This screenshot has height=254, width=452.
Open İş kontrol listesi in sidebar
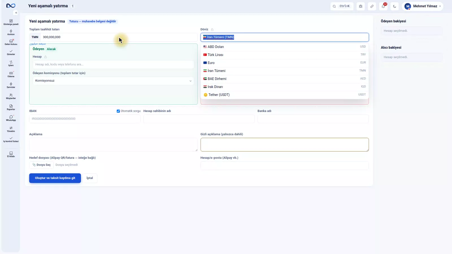pyautogui.click(x=11, y=139)
